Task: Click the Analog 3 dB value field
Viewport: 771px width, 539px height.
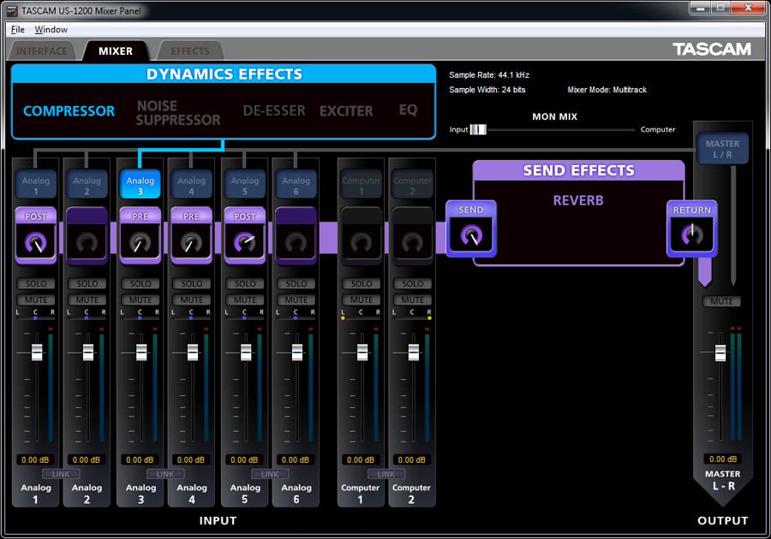Action: 140,459
